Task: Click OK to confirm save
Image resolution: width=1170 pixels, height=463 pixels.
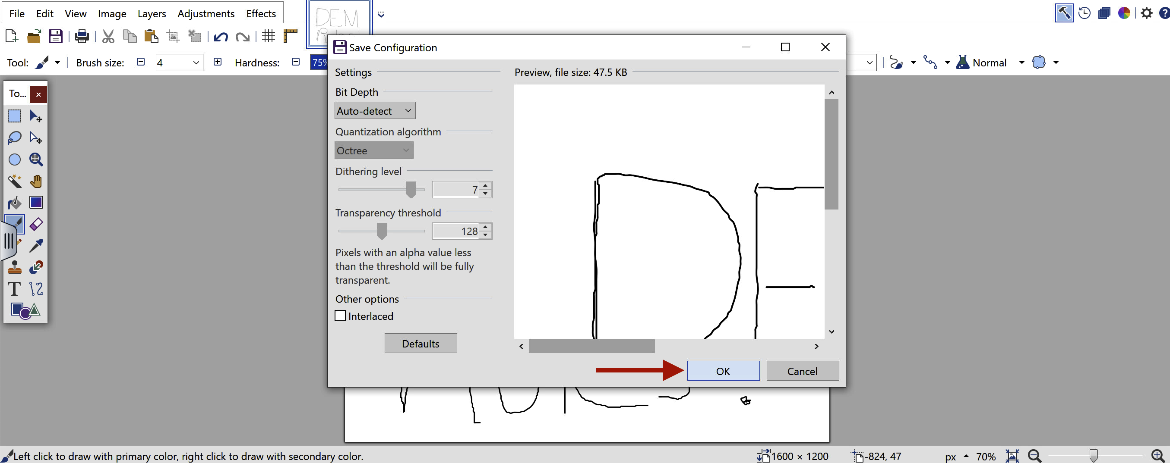Action: click(x=723, y=371)
